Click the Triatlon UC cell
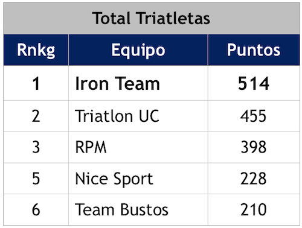Viewport: 302px width, 228px height. pyautogui.click(x=138, y=116)
